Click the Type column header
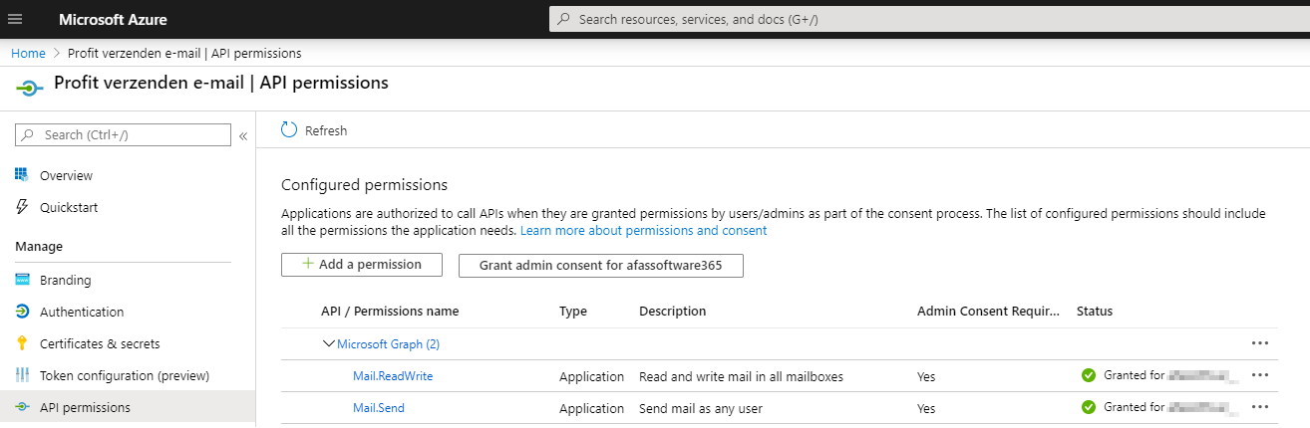This screenshot has width=1310, height=428. coord(573,312)
